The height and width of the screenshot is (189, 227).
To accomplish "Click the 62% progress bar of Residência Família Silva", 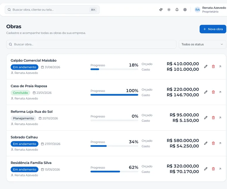I will (x=114, y=172).
